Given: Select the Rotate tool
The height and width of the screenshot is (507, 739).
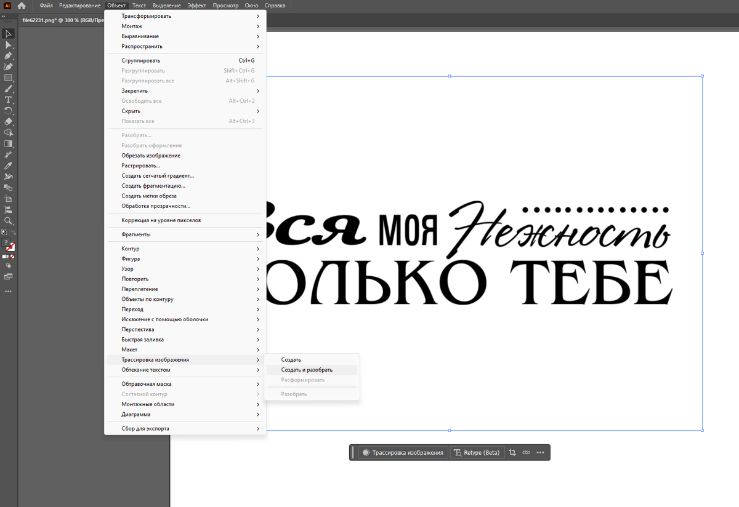Looking at the screenshot, I should coord(8,111).
